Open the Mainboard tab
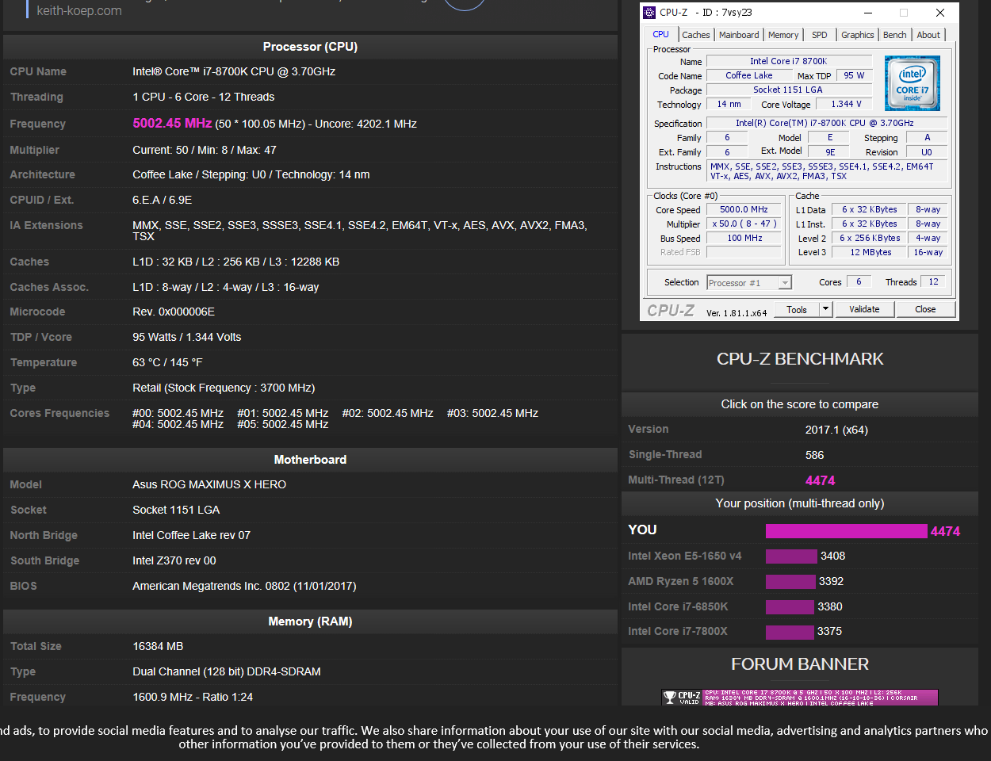 739,35
